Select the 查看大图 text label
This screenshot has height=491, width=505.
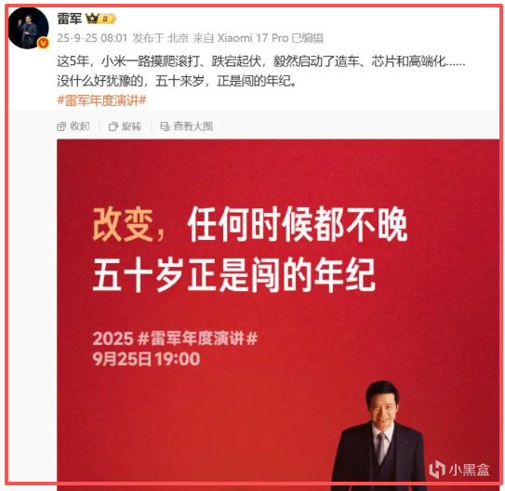[x=193, y=126]
